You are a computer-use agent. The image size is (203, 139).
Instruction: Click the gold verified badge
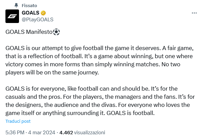click(43, 13)
